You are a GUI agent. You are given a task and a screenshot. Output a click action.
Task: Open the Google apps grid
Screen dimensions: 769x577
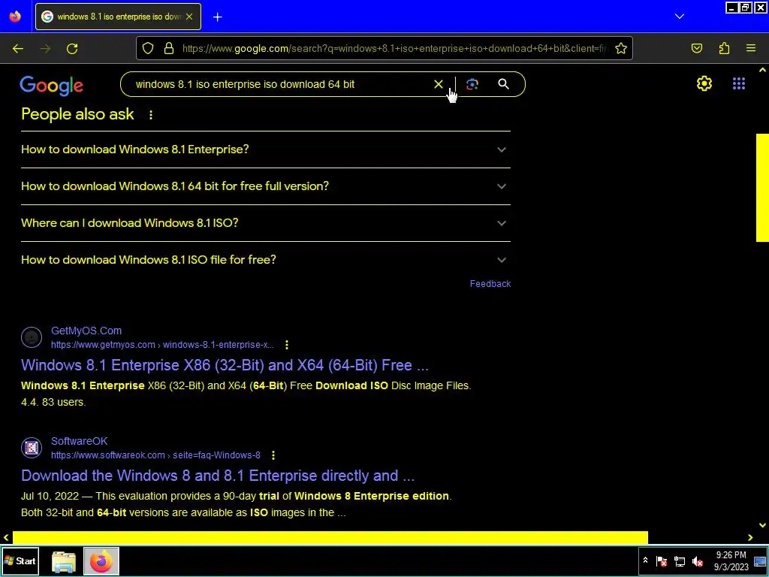coord(739,83)
